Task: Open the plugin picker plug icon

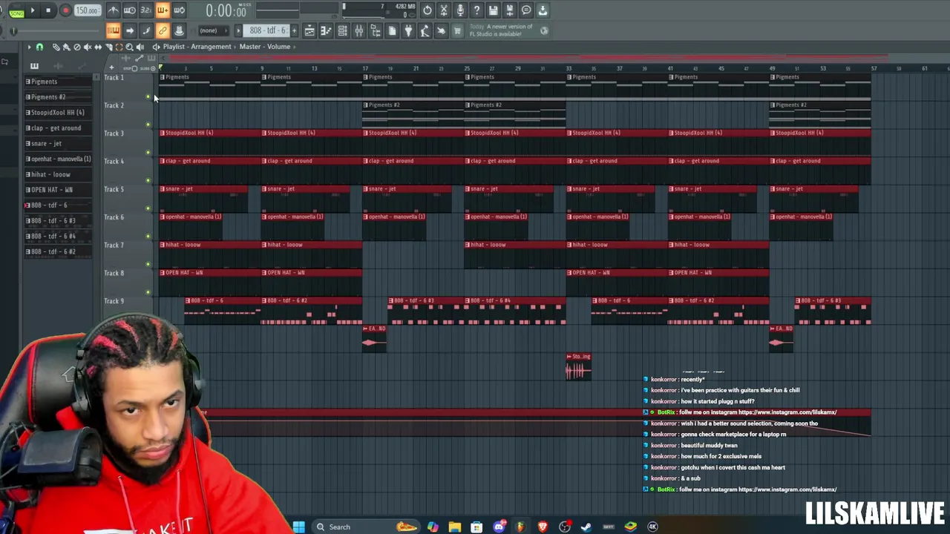Action: [x=408, y=30]
